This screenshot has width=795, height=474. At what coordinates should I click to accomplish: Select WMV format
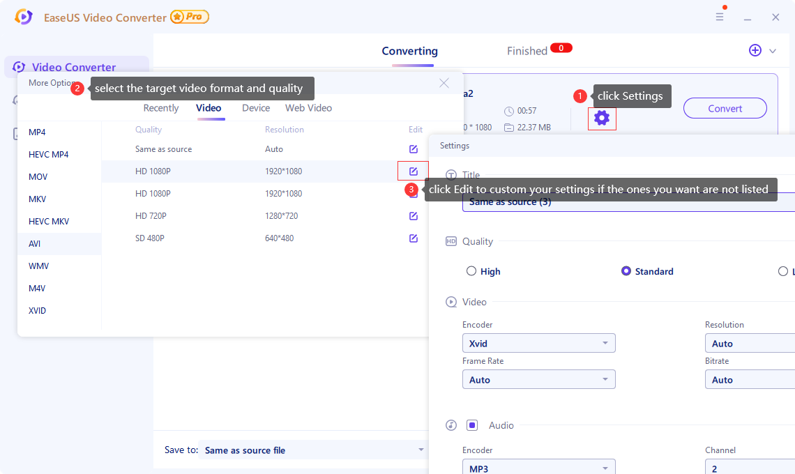pos(59,266)
